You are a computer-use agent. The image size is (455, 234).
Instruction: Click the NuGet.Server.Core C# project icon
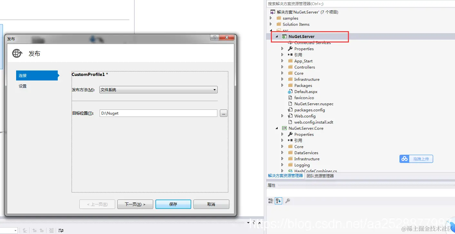[284, 128]
